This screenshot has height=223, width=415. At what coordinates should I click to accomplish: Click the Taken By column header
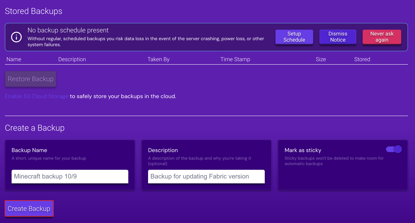pyautogui.click(x=158, y=59)
